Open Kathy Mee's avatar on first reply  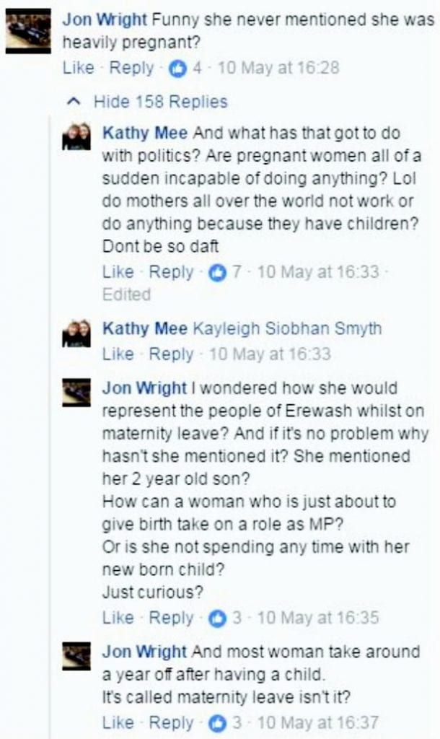point(76,136)
